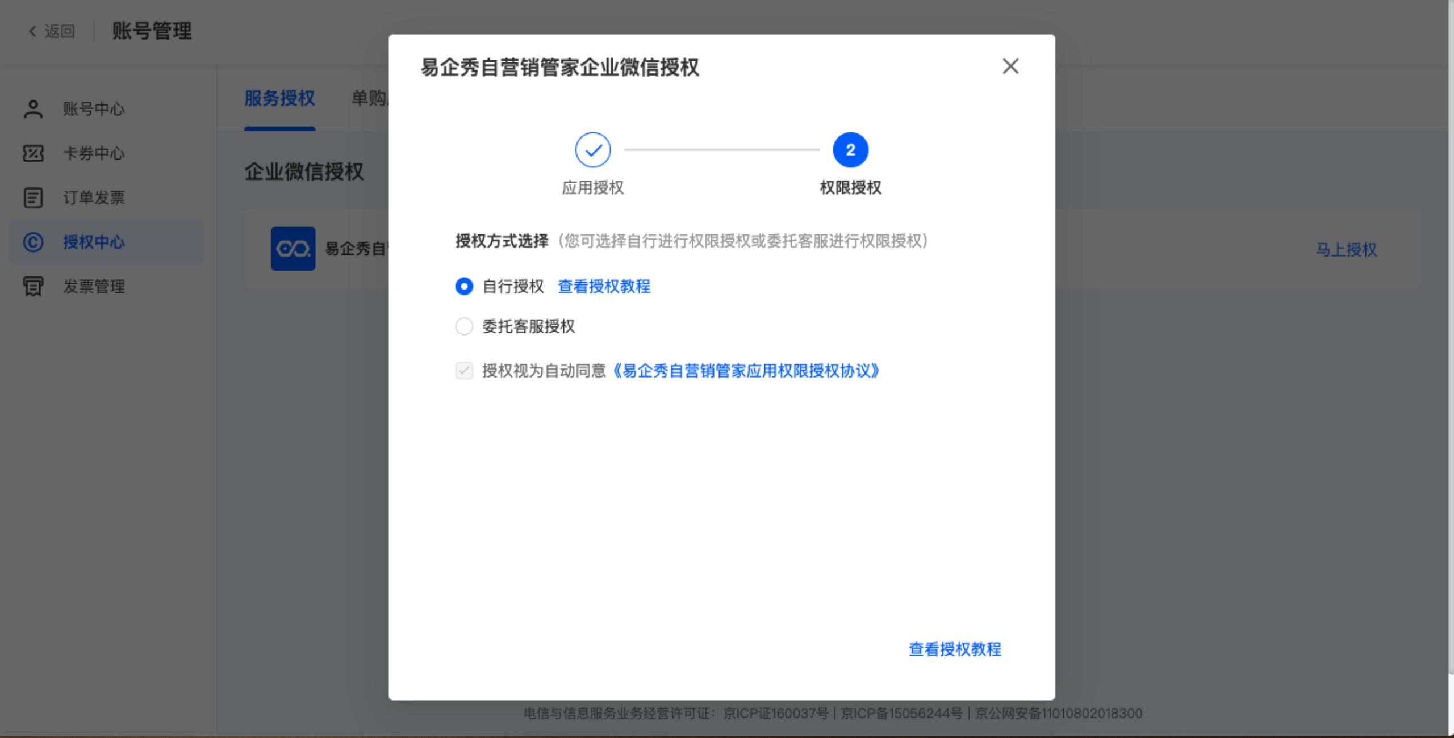The height and width of the screenshot is (738, 1454).
Task: Toggle the 授权视为自动同意 checkbox
Action: pos(464,371)
